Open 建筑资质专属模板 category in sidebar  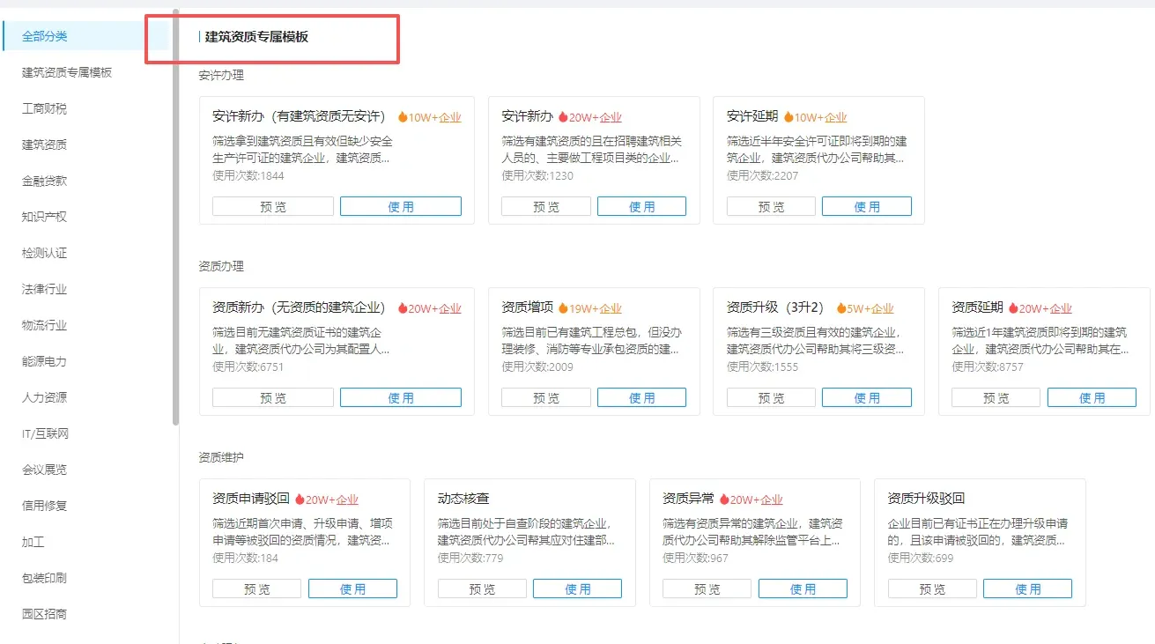(67, 72)
